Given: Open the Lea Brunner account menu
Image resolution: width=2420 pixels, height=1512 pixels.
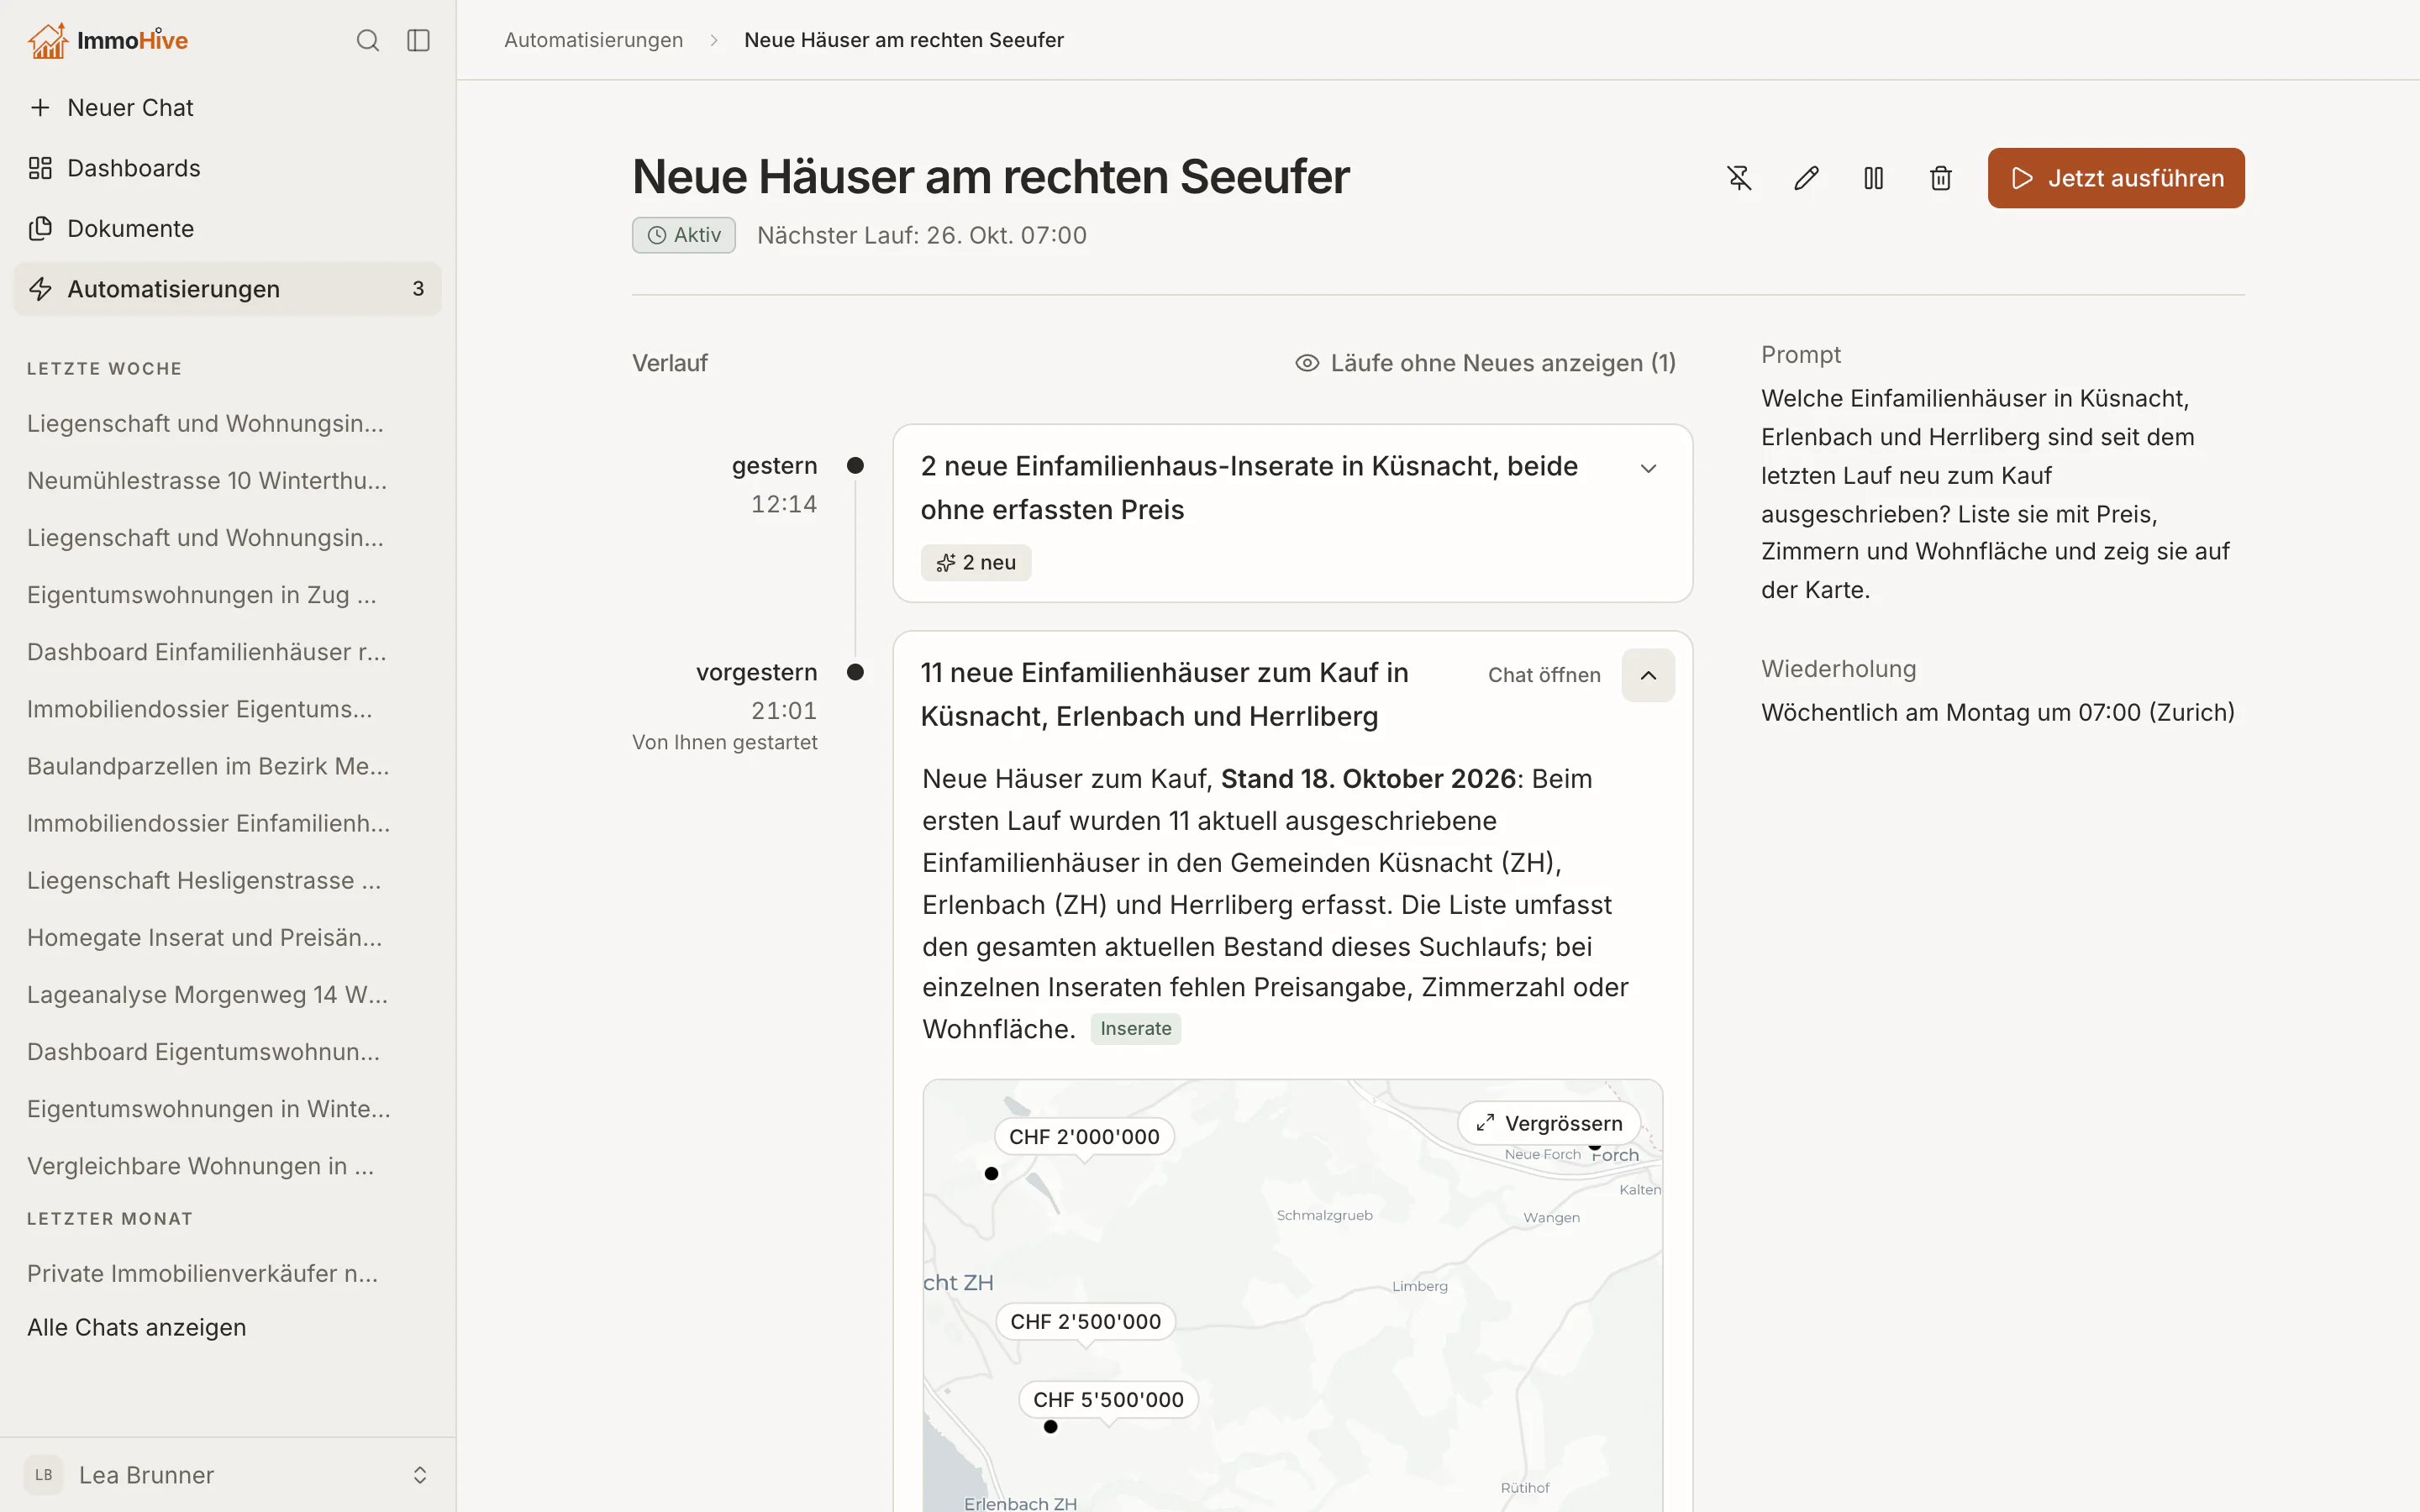Looking at the screenshot, I should [x=227, y=1475].
